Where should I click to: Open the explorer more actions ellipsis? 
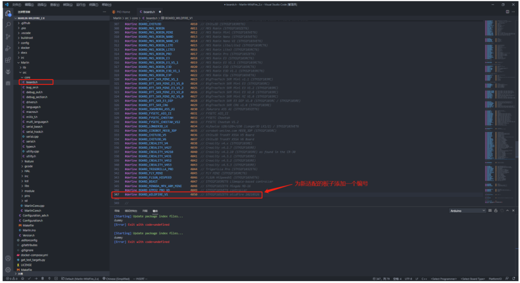104,12
